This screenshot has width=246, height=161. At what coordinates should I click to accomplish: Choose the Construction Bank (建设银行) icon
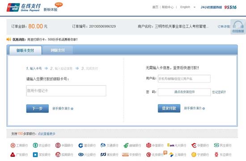coord(81,145)
